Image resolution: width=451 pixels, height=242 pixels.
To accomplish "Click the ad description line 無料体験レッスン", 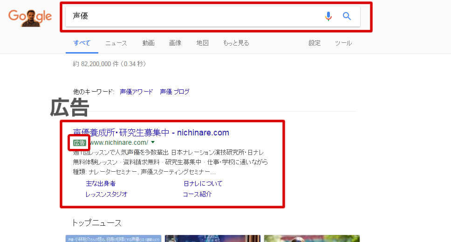I will (170, 162).
